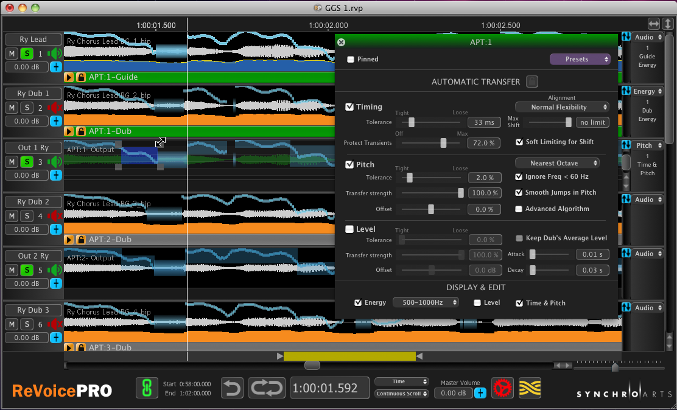Click the track link icon beside the Pitch panel
The height and width of the screenshot is (410, 677).
click(x=626, y=145)
